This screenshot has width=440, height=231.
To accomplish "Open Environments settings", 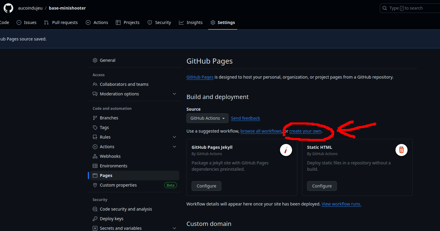I will click(x=135, y=166).
